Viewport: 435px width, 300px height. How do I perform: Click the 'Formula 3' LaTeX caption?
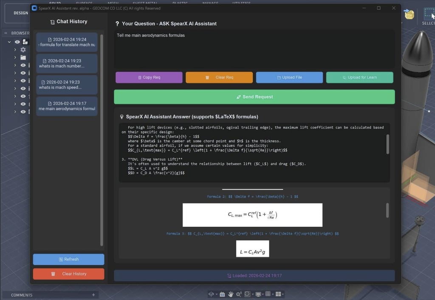click(252, 234)
